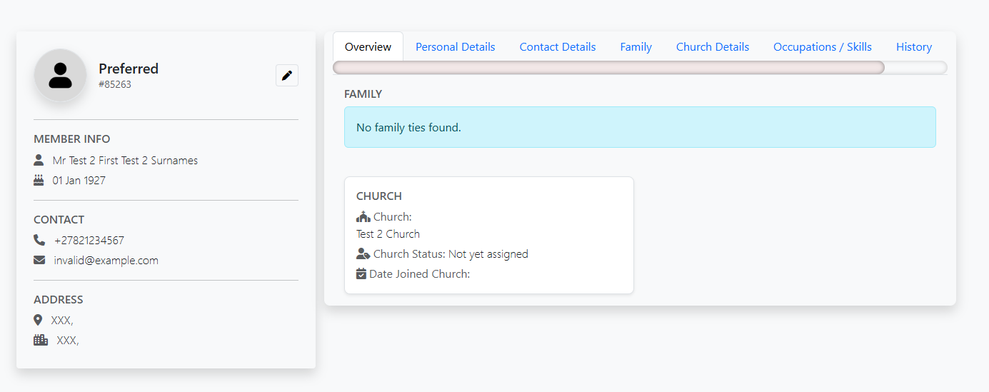Image resolution: width=989 pixels, height=392 pixels.
Task: Click the map pin address icon
Action: 38,320
